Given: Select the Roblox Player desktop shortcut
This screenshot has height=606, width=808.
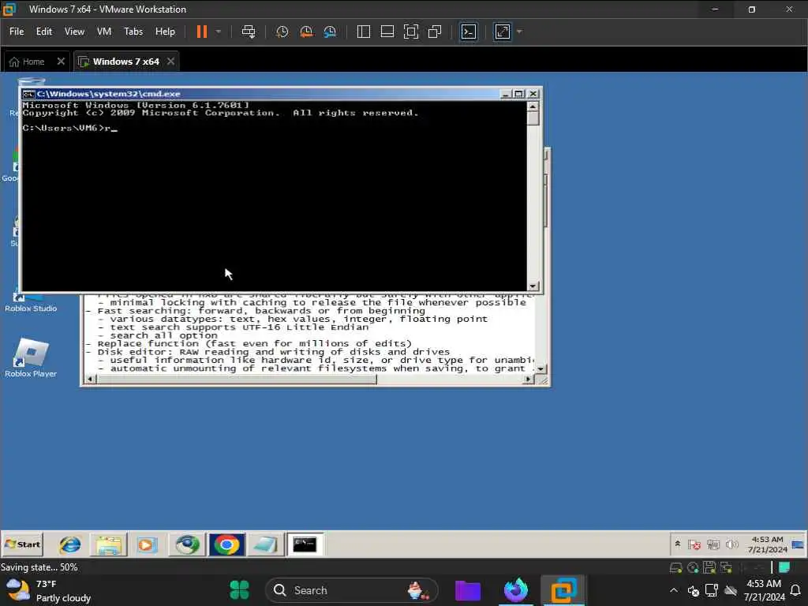Looking at the screenshot, I should click(x=31, y=358).
